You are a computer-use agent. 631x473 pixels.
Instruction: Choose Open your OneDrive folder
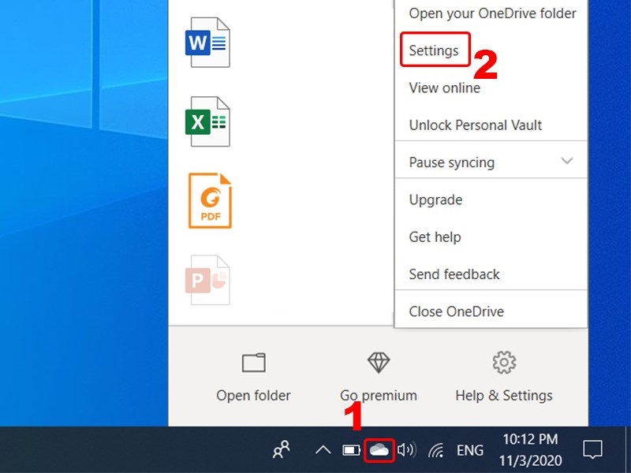point(491,13)
